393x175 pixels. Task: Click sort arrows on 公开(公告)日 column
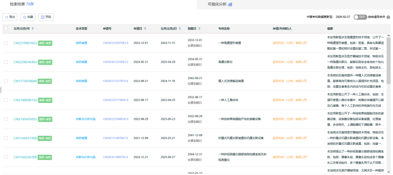coord(180,29)
